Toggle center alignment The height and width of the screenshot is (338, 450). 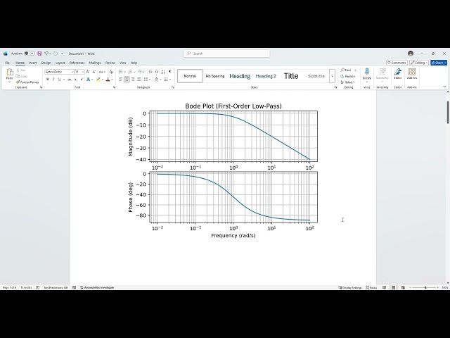coord(127,80)
